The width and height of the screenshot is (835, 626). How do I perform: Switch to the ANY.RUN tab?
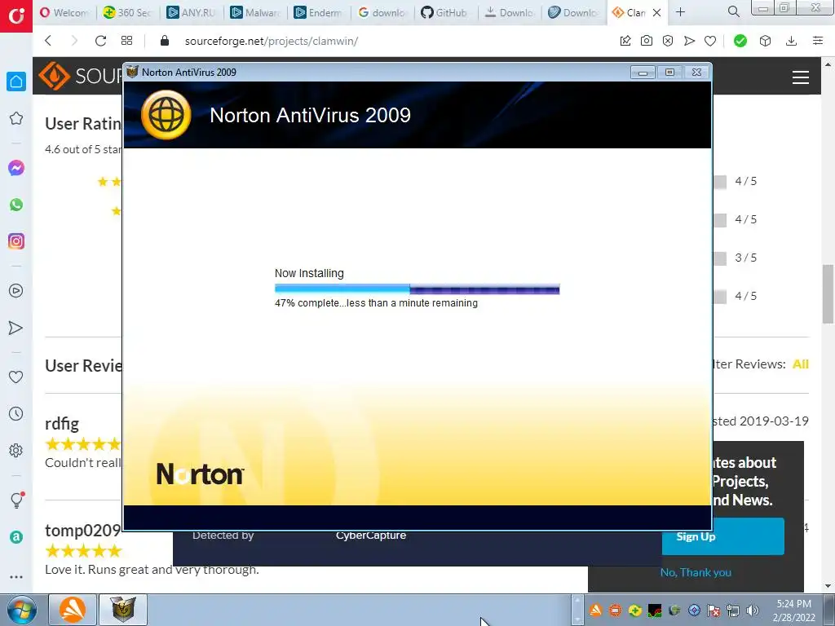(x=191, y=12)
